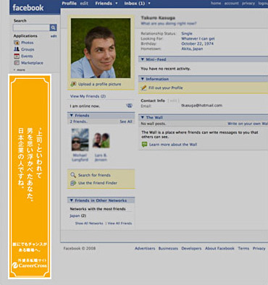
Task: Click the online status chat icon
Action: click(129, 106)
